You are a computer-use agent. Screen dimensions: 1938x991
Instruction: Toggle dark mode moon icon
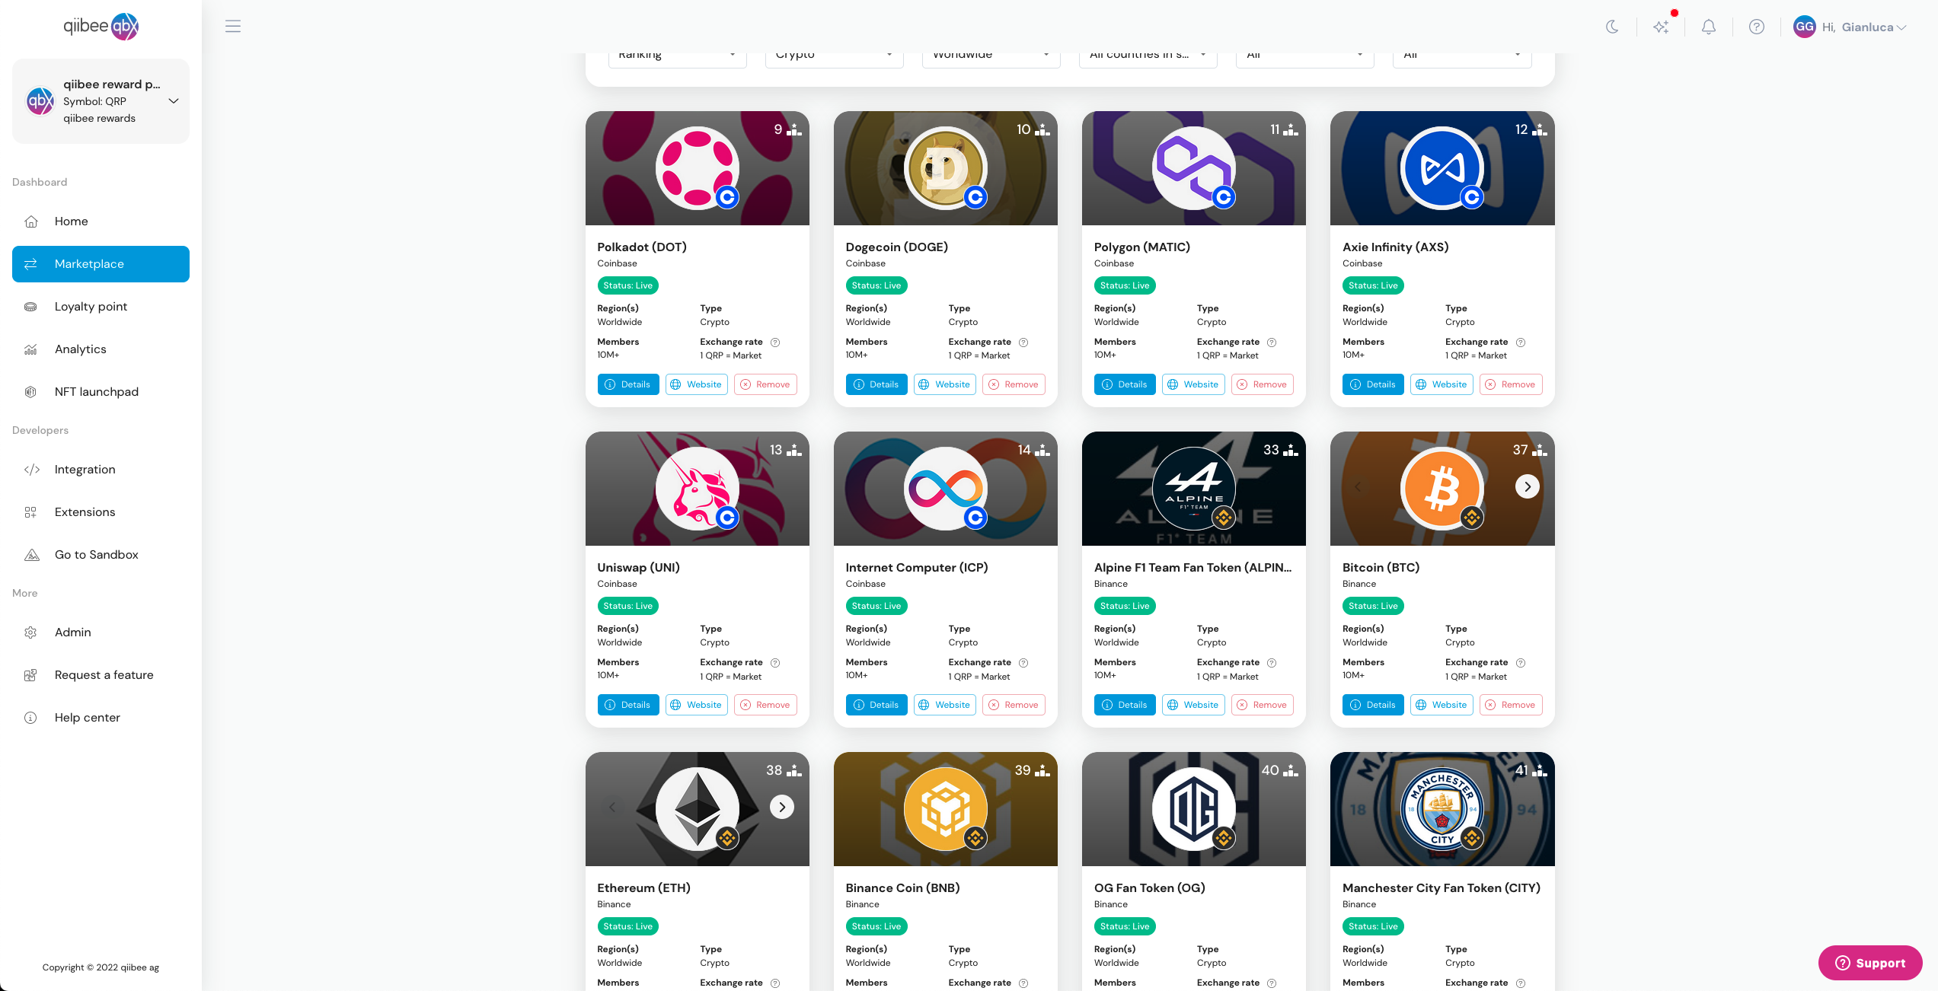pyautogui.click(x=1612, y=27)
